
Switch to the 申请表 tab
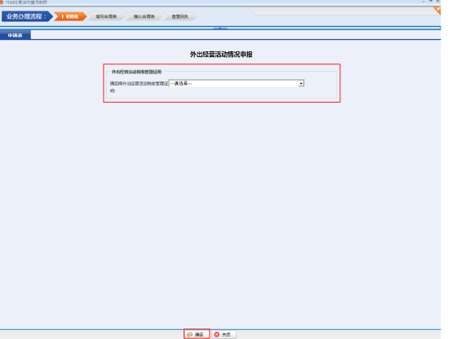click(x=16, y=35)
